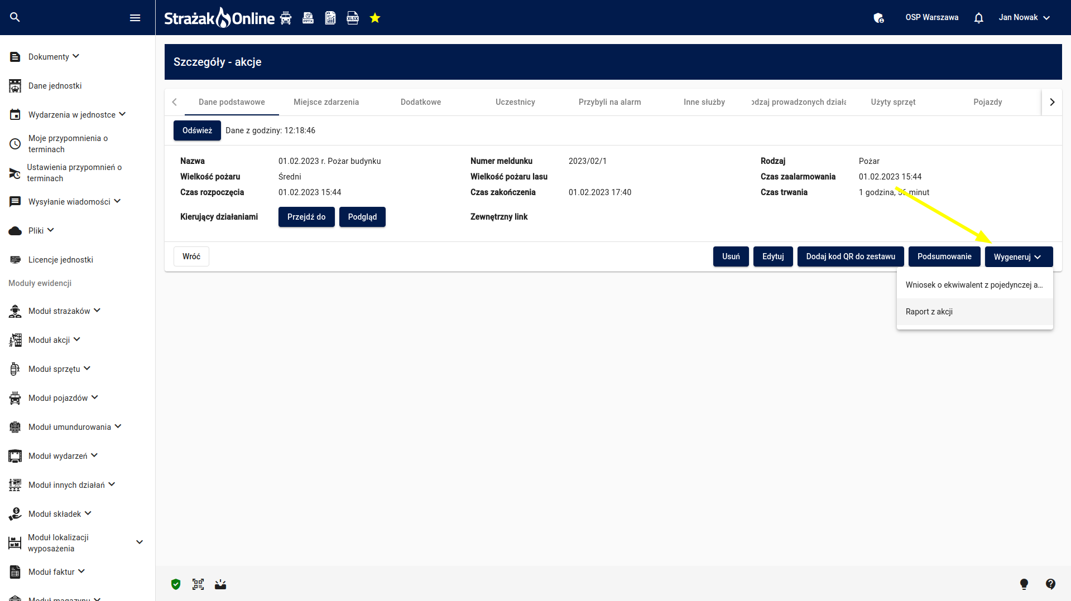Image resolution: width=1071 pixels, height=601 pixels.
Task: Click the Wróć button
Action: pos(191,256)
